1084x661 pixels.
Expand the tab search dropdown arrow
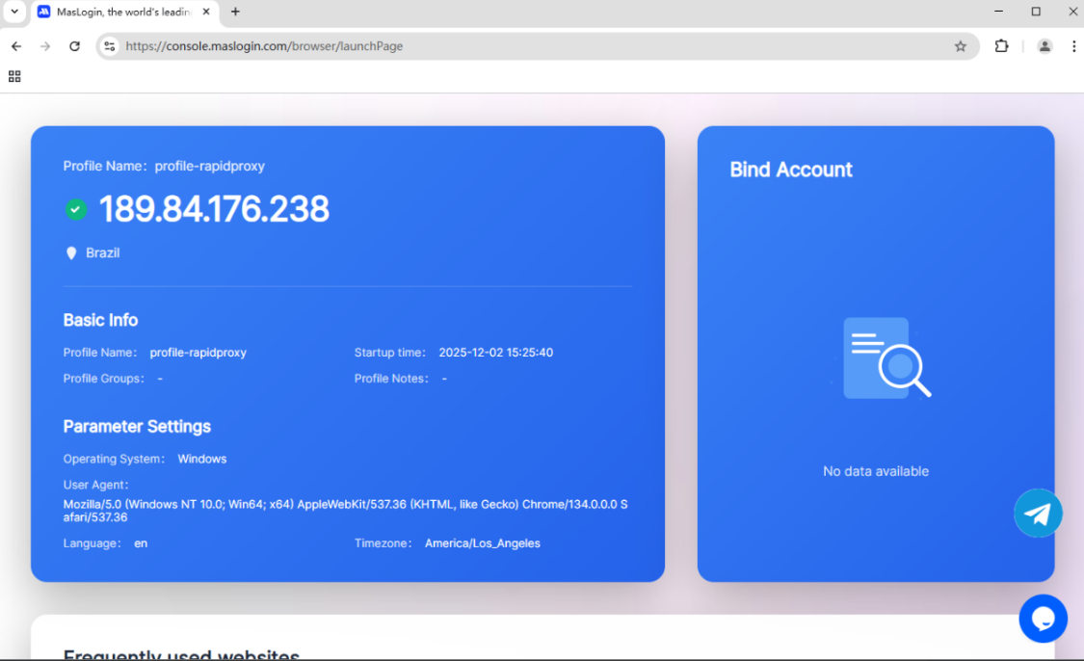click(14, 12)
